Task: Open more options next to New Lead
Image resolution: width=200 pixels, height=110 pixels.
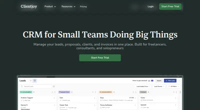Action: 179,81
